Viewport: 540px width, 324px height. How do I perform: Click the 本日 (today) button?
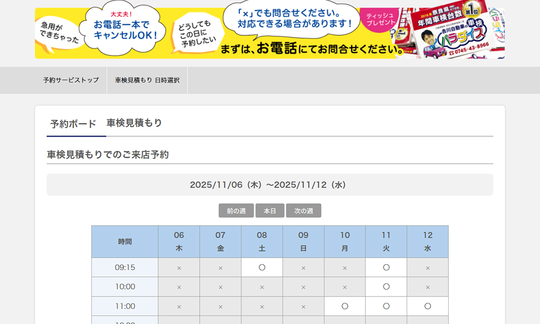[270, 211]
